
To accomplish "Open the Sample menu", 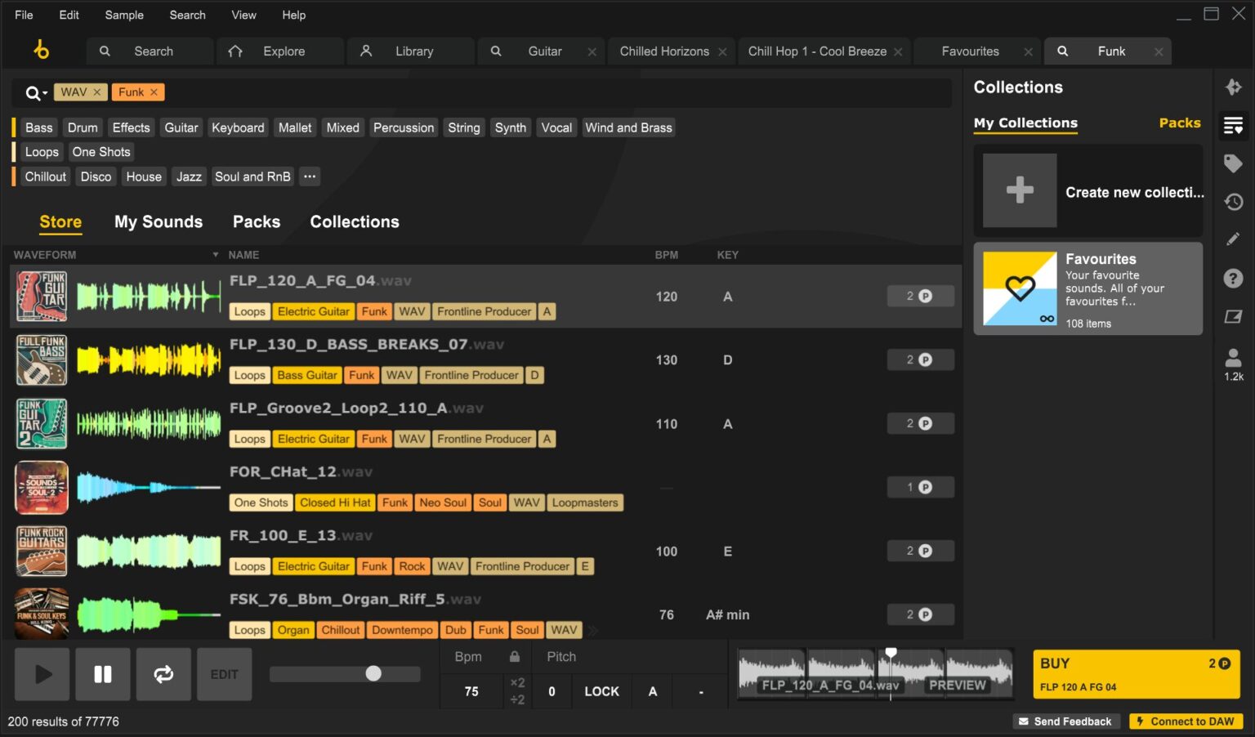I will [124, 15].
